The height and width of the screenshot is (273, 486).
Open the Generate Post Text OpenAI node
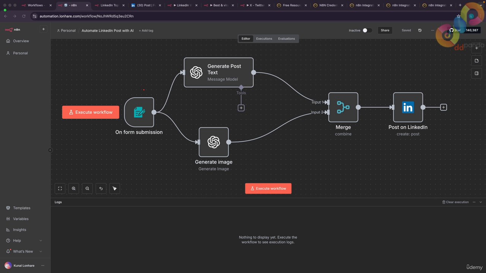tap(219, 72)
